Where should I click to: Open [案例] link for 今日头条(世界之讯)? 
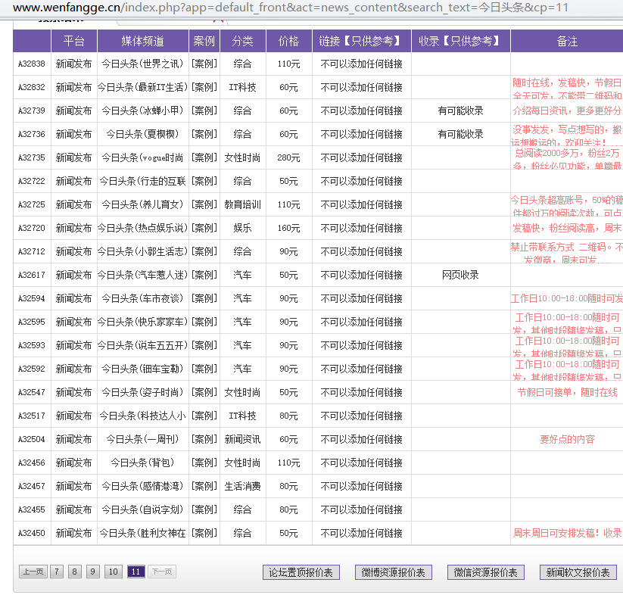pyautogui.click(x=204, y=64)
